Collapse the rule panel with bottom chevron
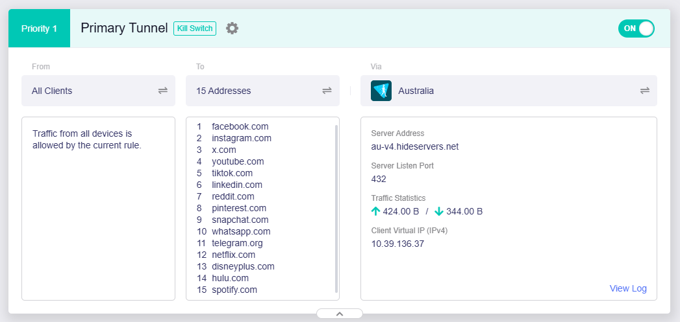The height and width of the screenshot is (322, 680). (339, 314)
